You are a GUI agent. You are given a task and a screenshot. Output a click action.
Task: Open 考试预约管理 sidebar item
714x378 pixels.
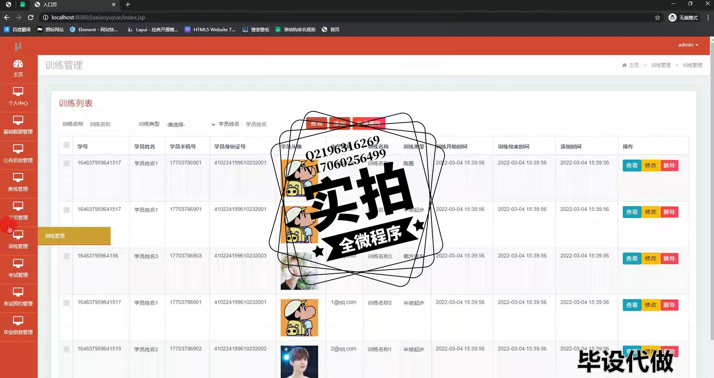[x=18, y=298]
